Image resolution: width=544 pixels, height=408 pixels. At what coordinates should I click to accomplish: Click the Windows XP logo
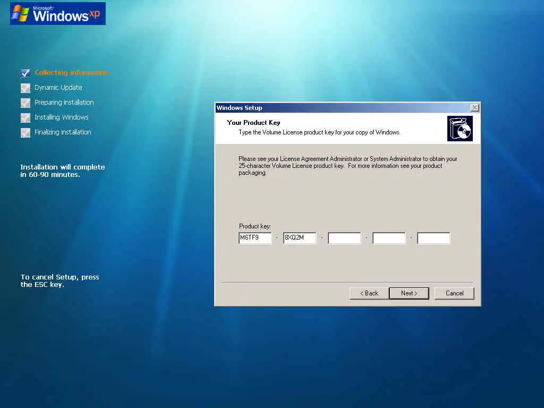pyautogui.click(x=57, y=13)
